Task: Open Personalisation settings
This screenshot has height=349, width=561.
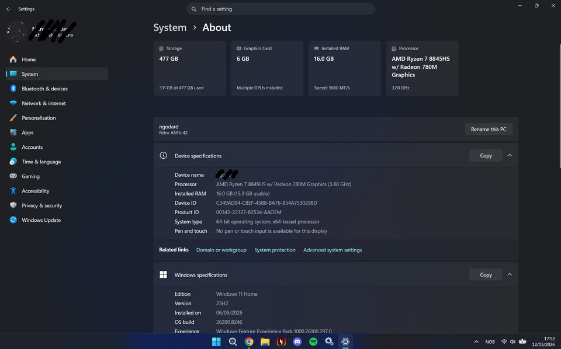Action: 57,118
